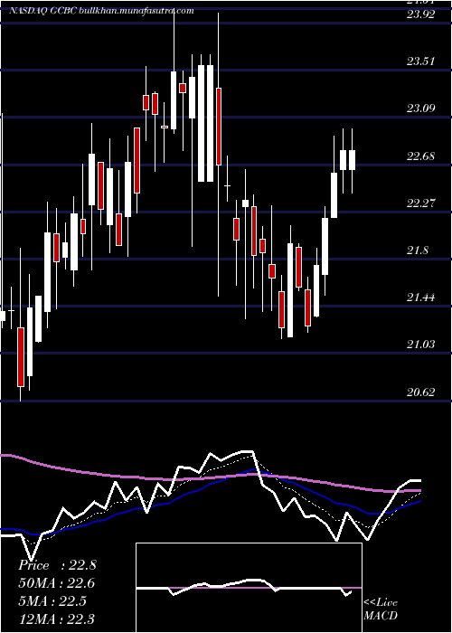Click the NASDAQ GCBC bullkhan.munafasutra.com title text

pyautogui.click(x=101, y=11)
